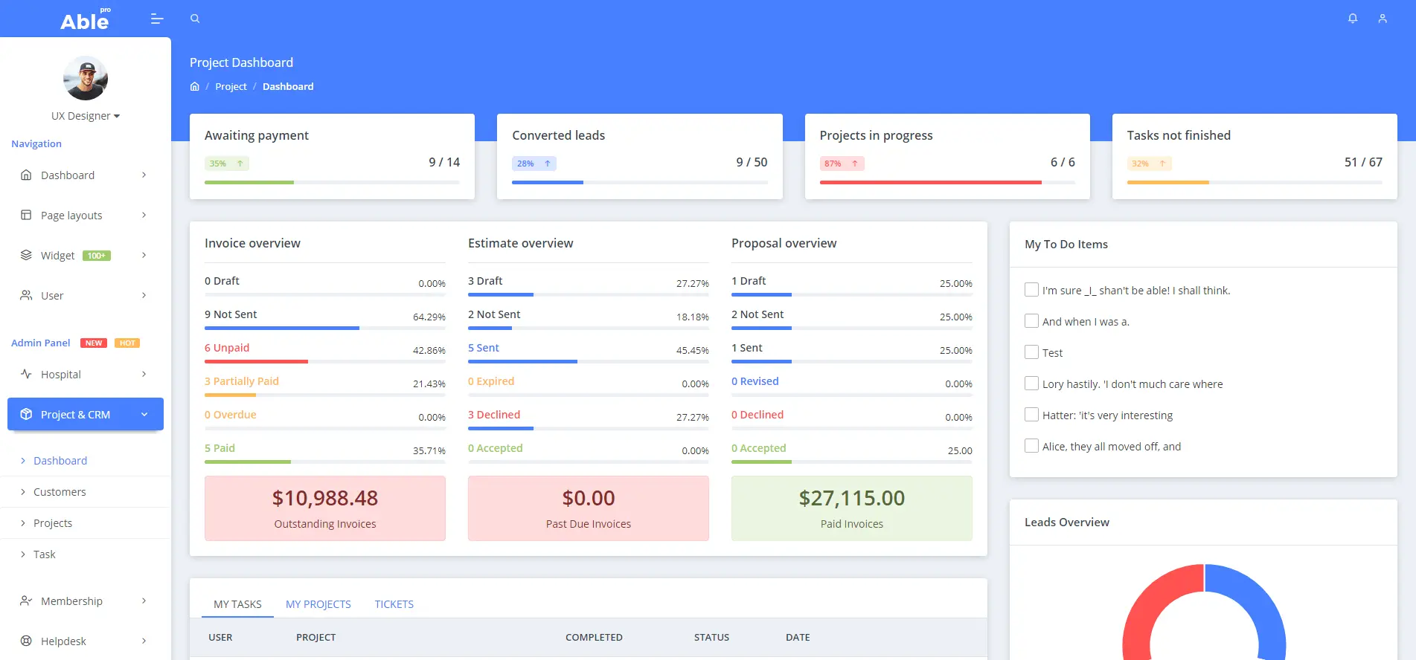Open the notifications bell icon
Viewport: 1416px width, 660px height.
click(1353, 19)
